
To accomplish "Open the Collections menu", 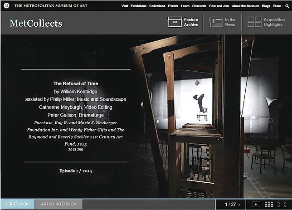I will tap(157, 6).
